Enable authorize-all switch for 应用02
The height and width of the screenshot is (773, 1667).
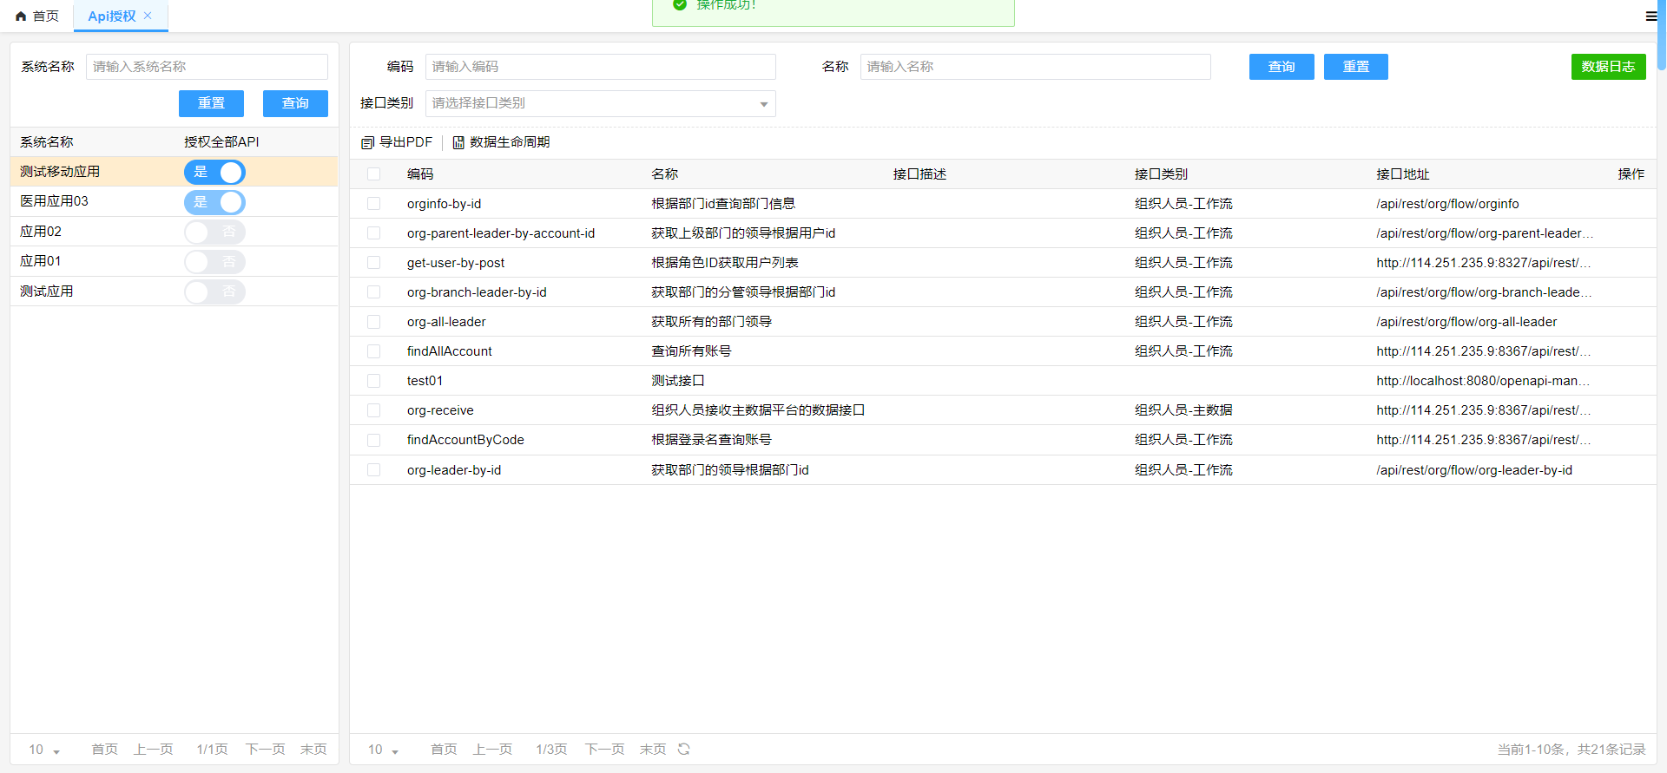pyautogui.click(x=214, y=232)
